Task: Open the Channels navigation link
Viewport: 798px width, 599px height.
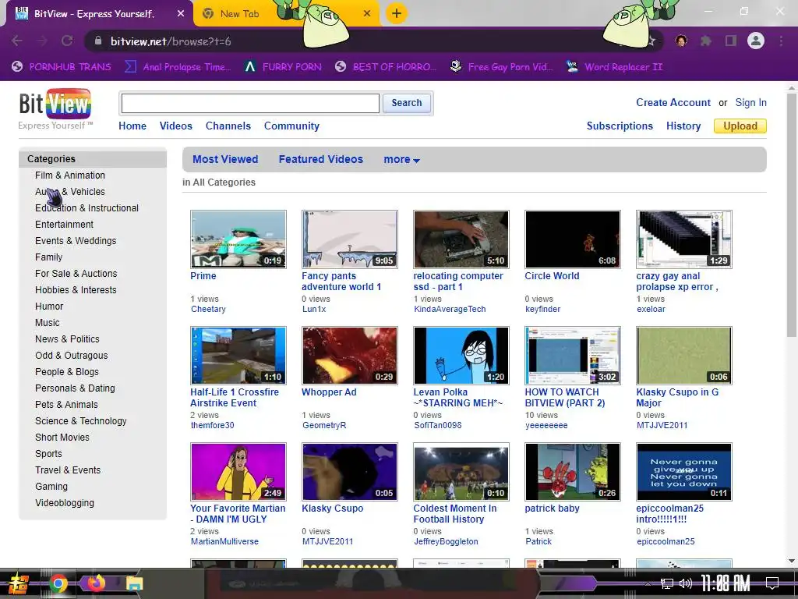Action: click(228, 126)
